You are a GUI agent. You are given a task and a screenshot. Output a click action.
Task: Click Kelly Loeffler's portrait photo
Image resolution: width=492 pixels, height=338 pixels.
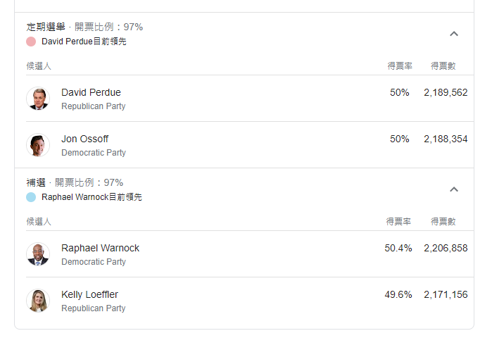pyautogui.click(x=38, y=301)
